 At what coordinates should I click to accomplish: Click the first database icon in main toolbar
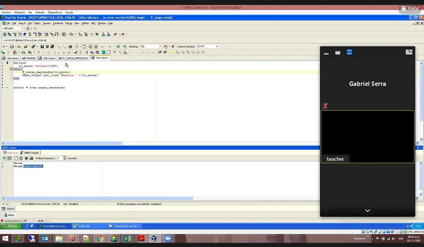pyautogui.click(x=4, y=34)
